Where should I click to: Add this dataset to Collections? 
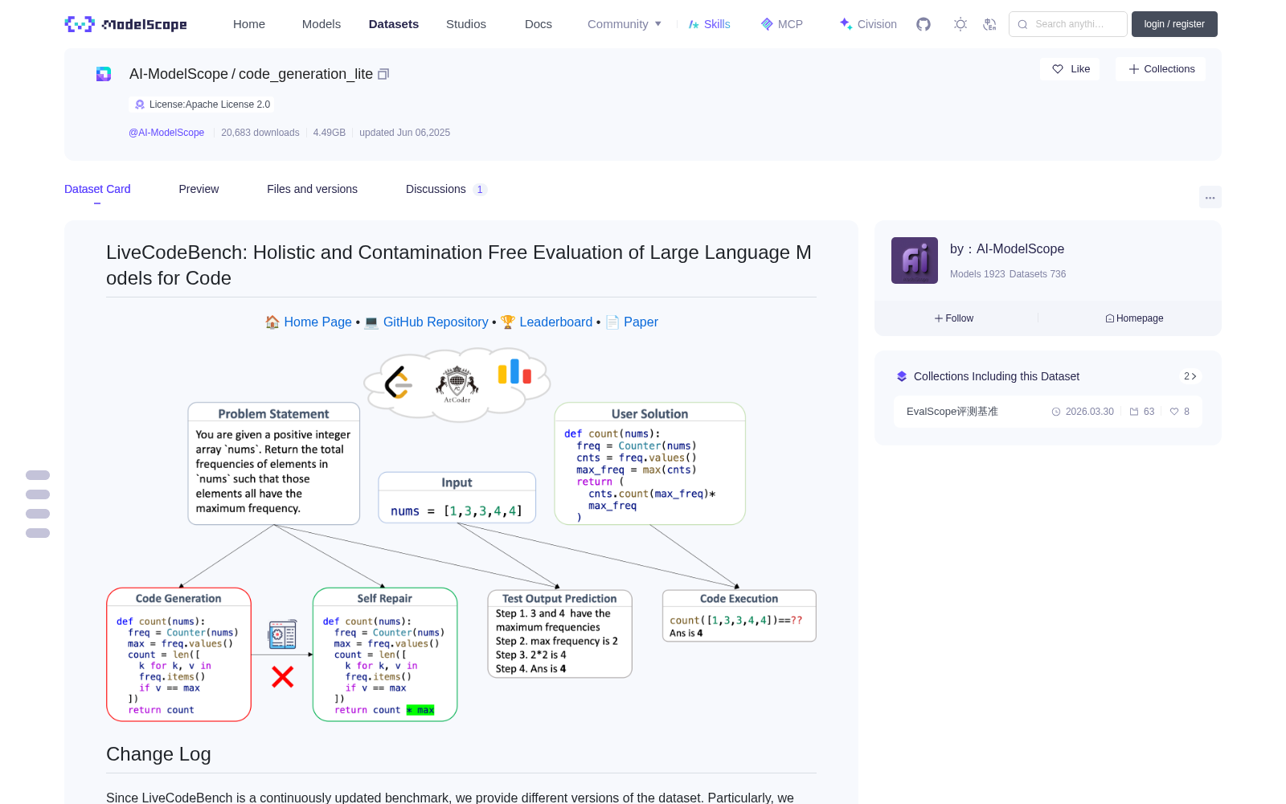(x=1161, y=69)
